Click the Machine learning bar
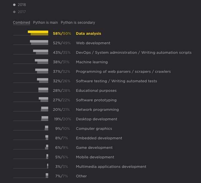Viewport: 201px width, 183px height. (41, 61)
